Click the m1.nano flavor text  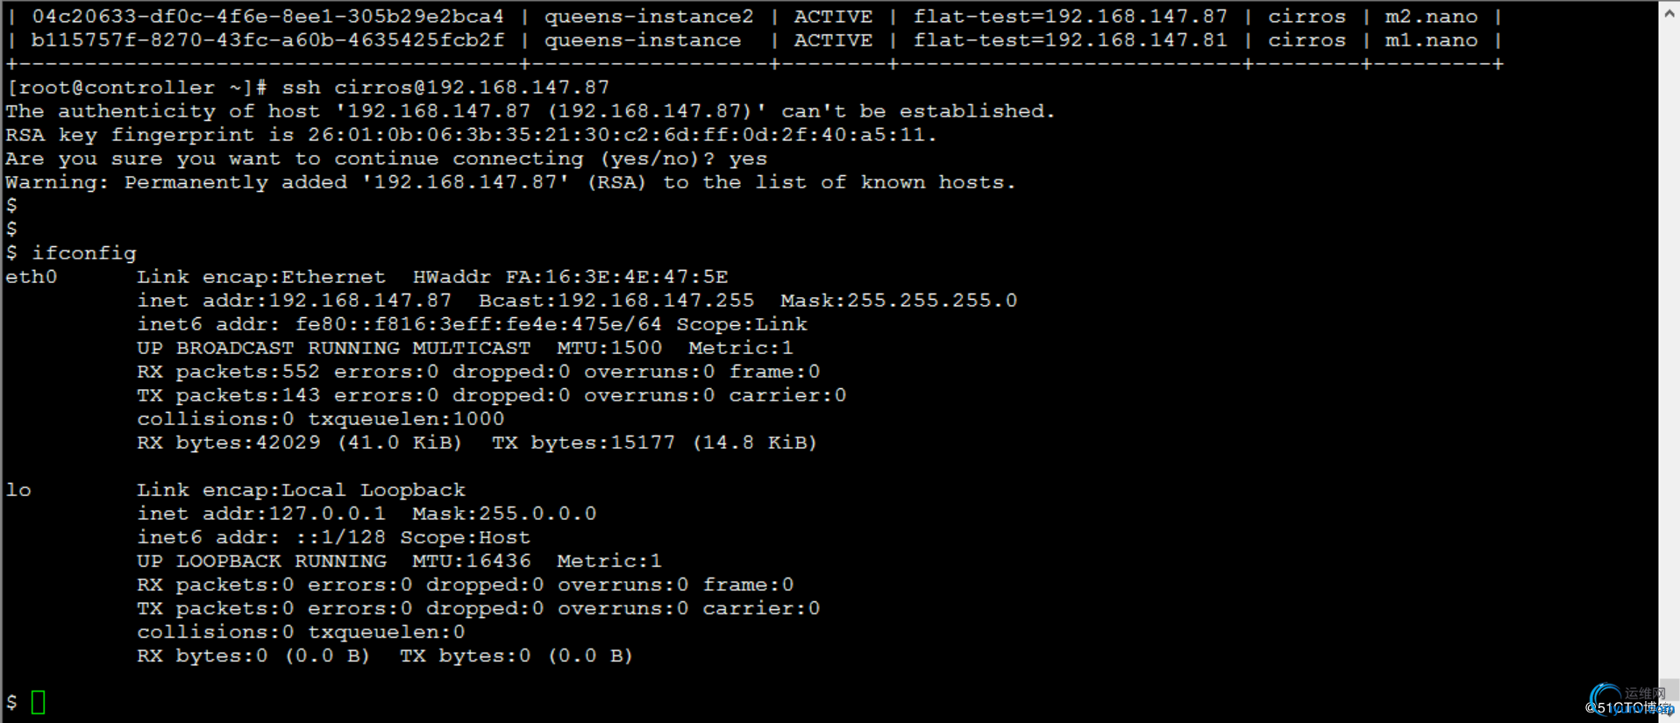pos(1431,40)
